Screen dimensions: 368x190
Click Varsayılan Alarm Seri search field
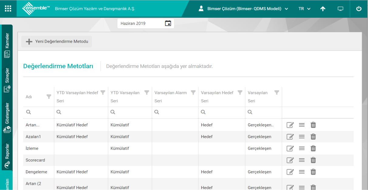175,112
